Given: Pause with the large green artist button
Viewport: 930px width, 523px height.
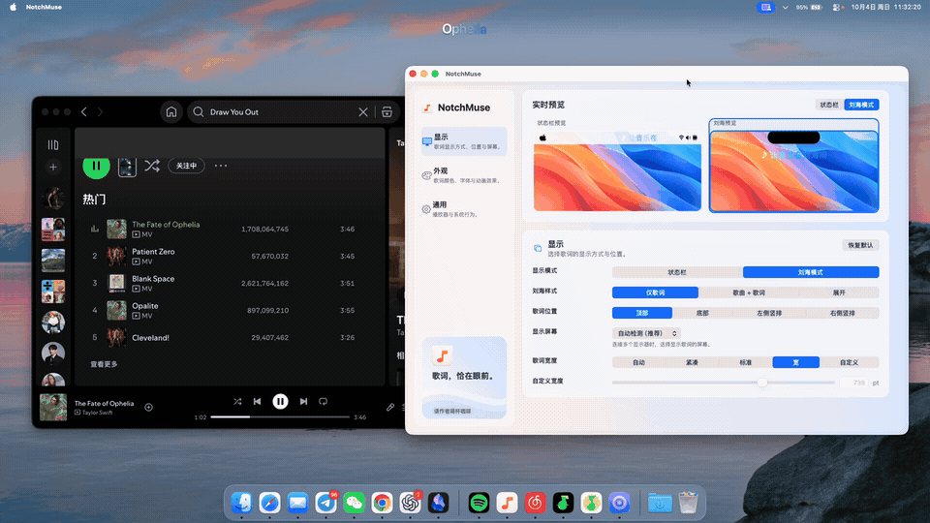Looking at the screenshot, I should coord(96,166).
